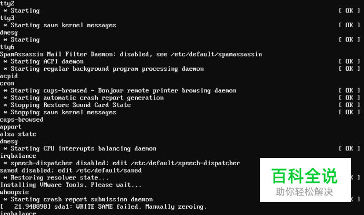The height and width of the screenshot is (215, 364).
Task: Click the 助你轻松解决 caption under logo
Action: [x=305, y=191]
